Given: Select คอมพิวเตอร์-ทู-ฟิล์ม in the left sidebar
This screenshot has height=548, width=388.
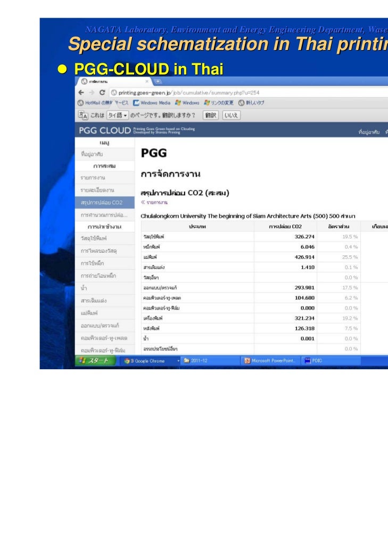Looking at the screenshot, I should coord(104,350).
